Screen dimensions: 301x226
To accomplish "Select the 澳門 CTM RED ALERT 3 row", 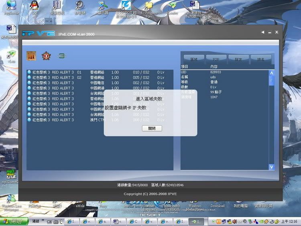I will tap(96, 120).
